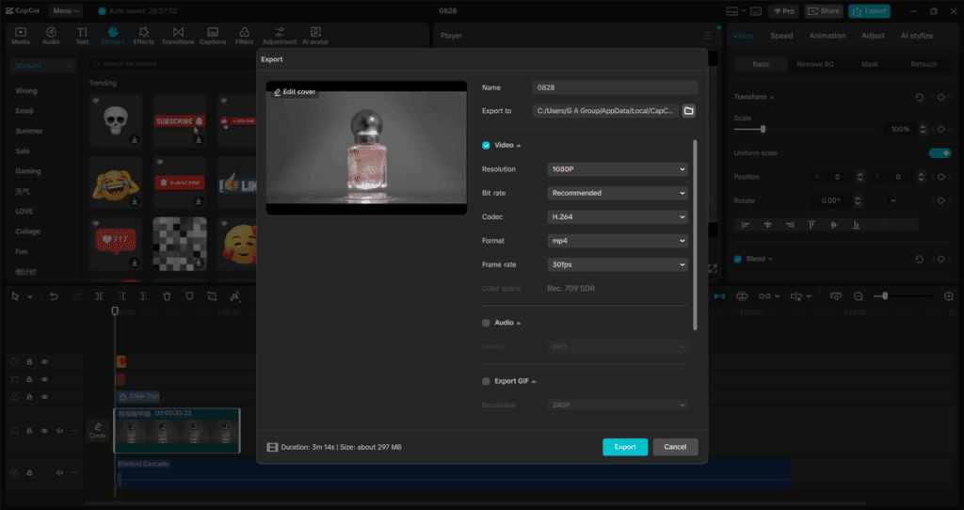
Task: Enable the Export GIF checkbox
Action: point(486,381)
